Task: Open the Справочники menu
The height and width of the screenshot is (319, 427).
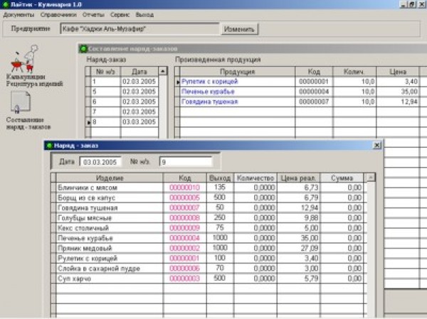Action: pos(58,15)
